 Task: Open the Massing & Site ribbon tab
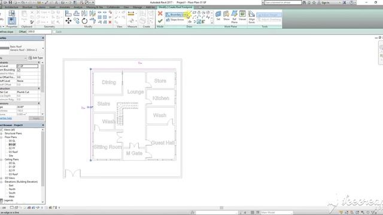click(x=95, y=7)
